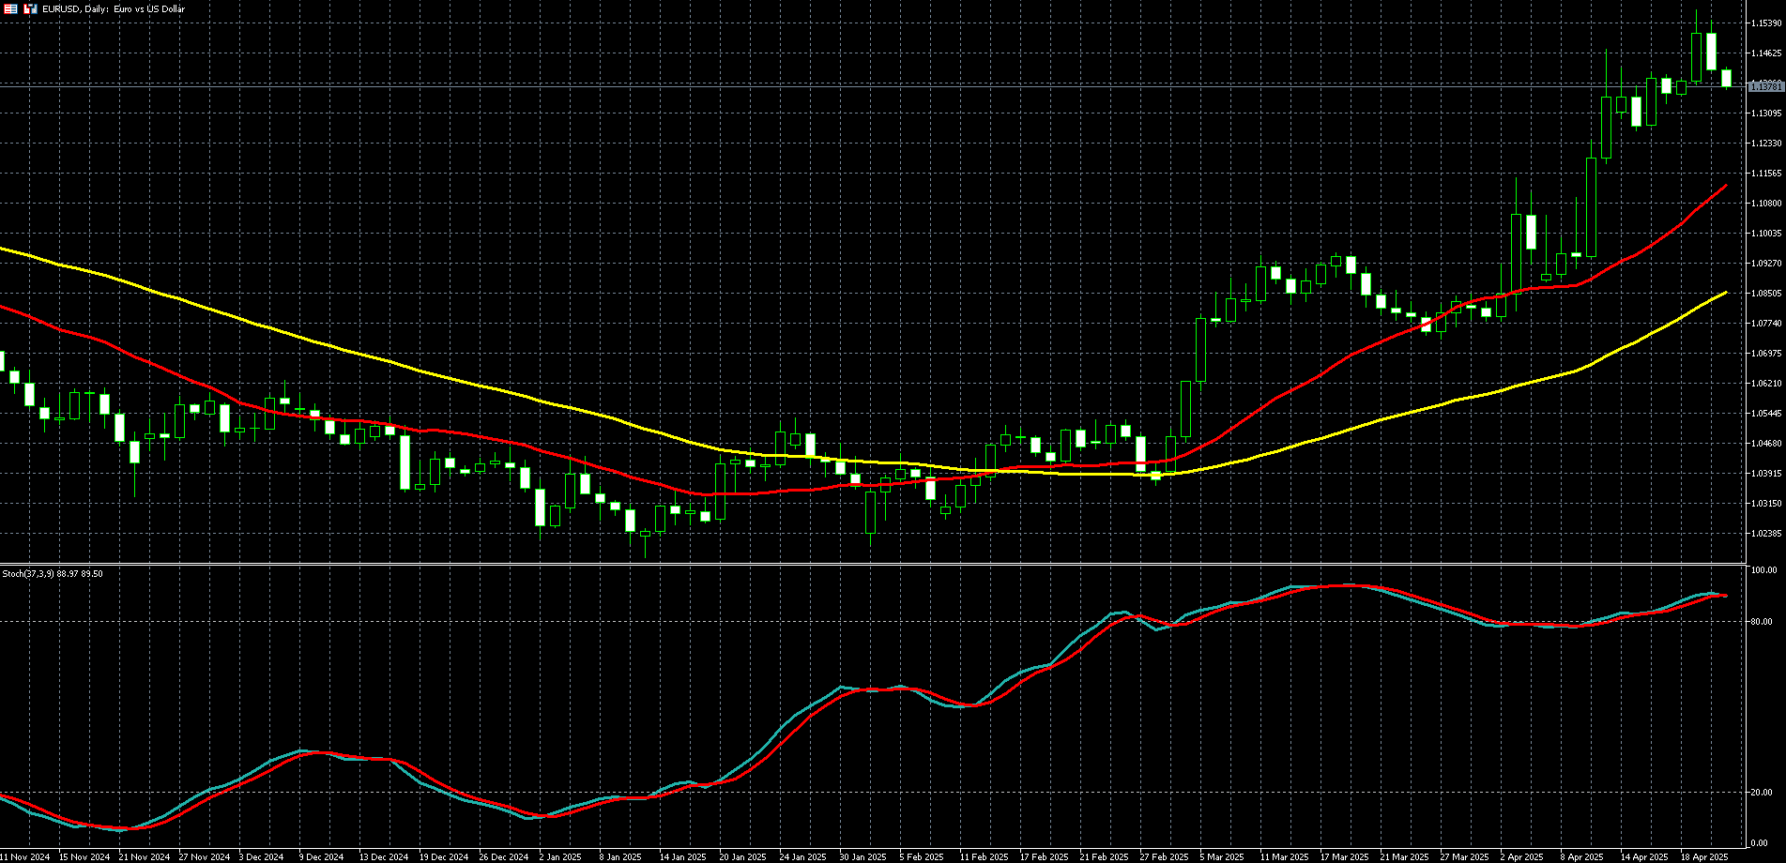Click the 20.00 stochastic level label
Screen dimensions: 1786x863
(1762, 793)
